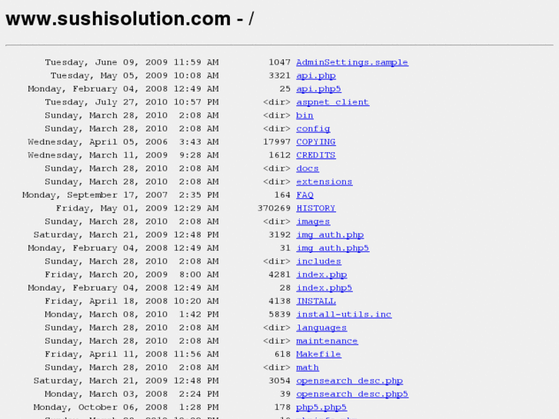Select the 370269 size value for HISTORY

274,208
